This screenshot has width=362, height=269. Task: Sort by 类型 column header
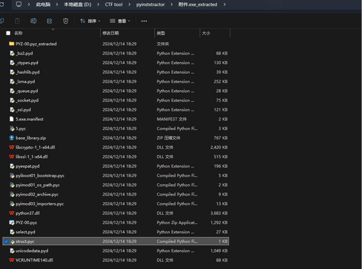coord(161,33)
